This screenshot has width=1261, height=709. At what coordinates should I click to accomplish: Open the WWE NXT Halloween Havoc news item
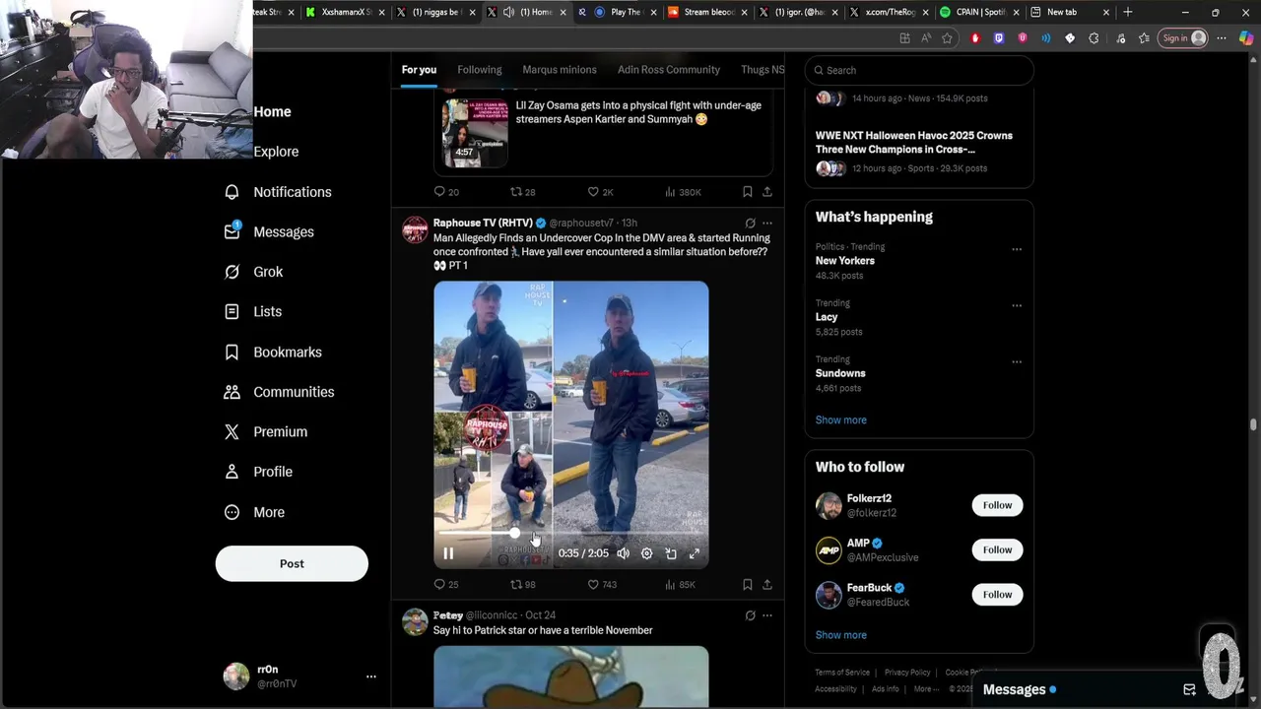tap(913, 142)
